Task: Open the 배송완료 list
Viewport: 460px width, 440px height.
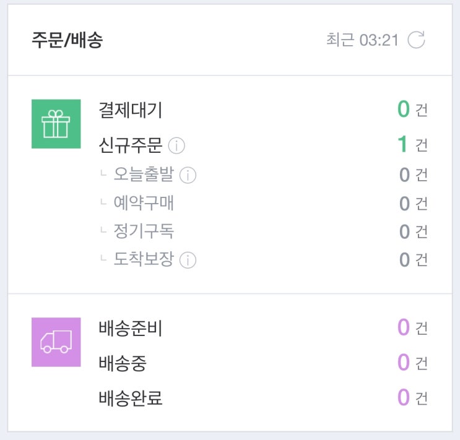Action: pos(130,398)
